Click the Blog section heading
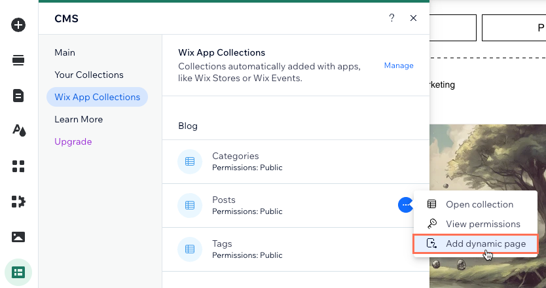The width and height of the screenshot is (546, 288). click(188, 126)
